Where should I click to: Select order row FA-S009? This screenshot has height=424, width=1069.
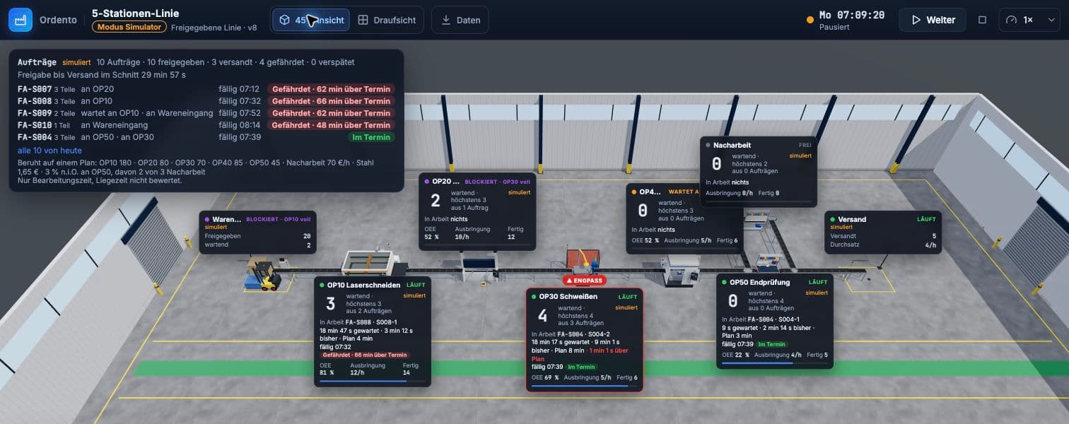206,113
